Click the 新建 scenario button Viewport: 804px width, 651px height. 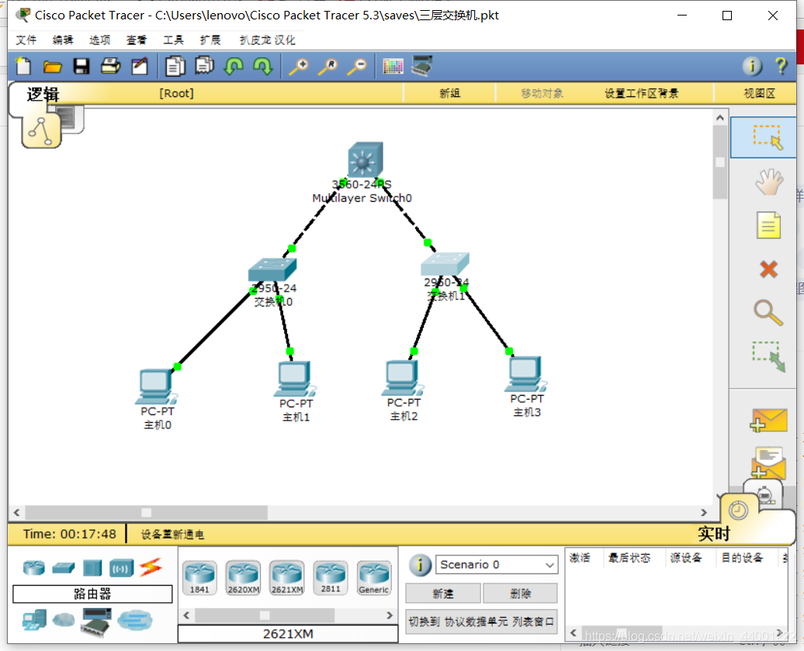tap(442, 594)
